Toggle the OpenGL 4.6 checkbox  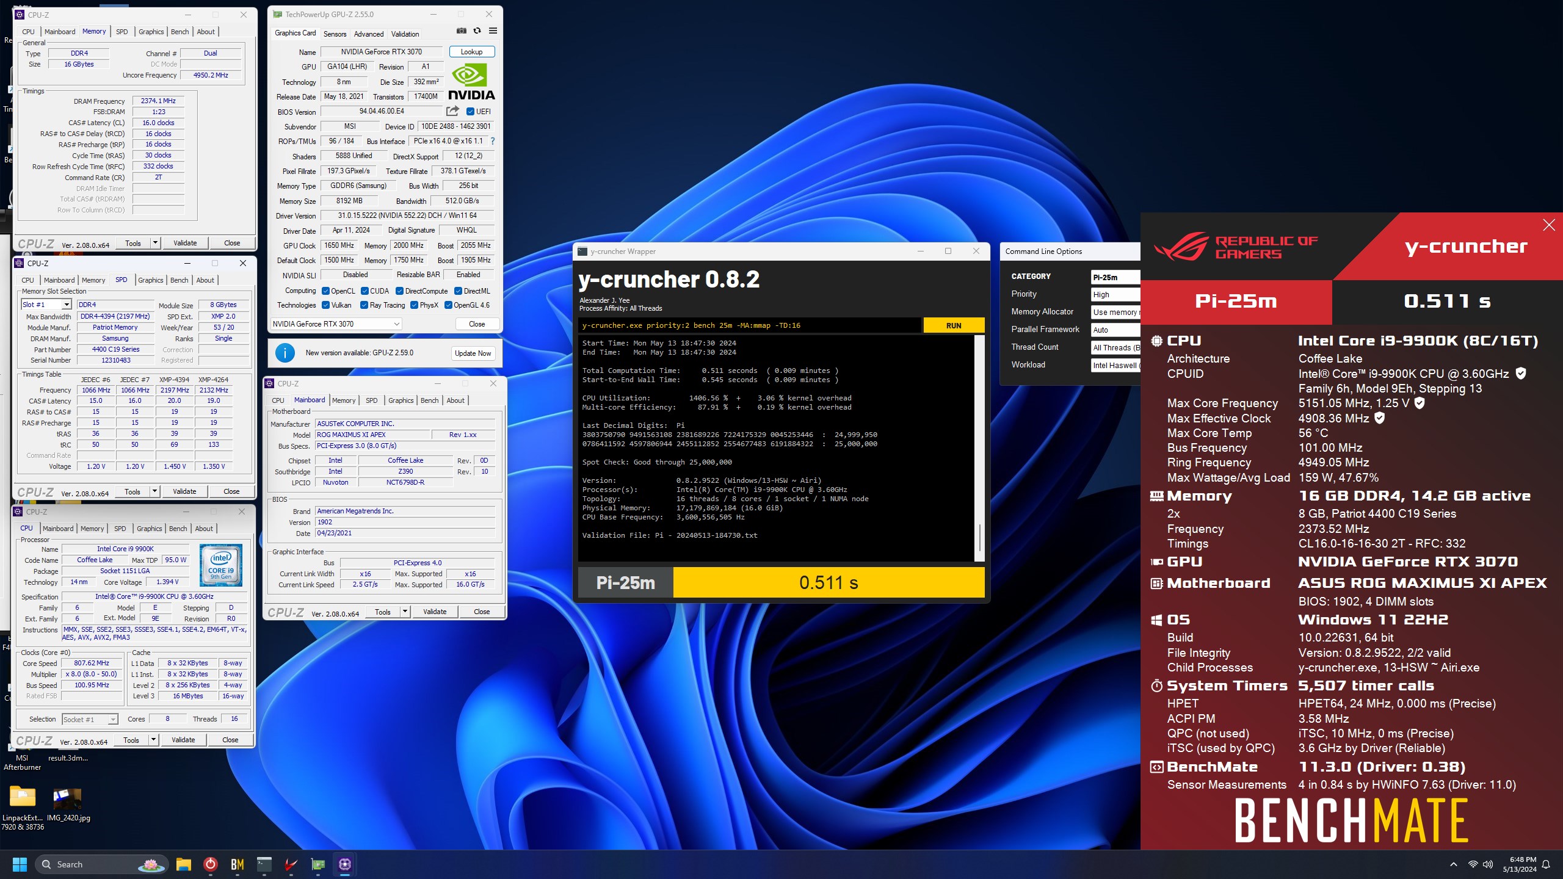tap(448, 305)
